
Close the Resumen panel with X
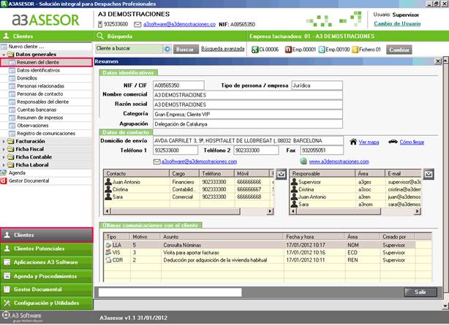(438, 61)
